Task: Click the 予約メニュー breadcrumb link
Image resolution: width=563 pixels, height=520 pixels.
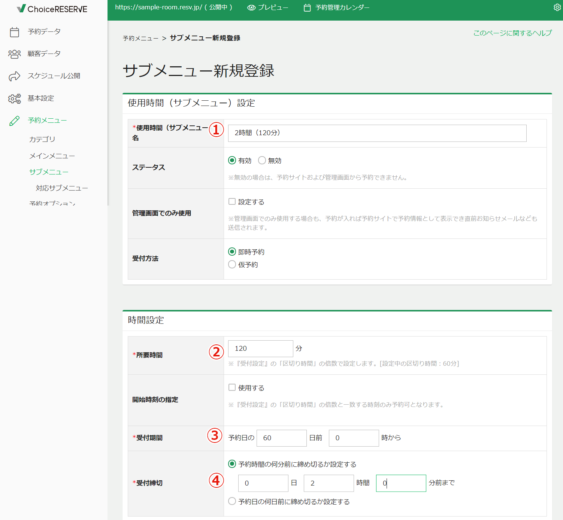Action: 140,38
